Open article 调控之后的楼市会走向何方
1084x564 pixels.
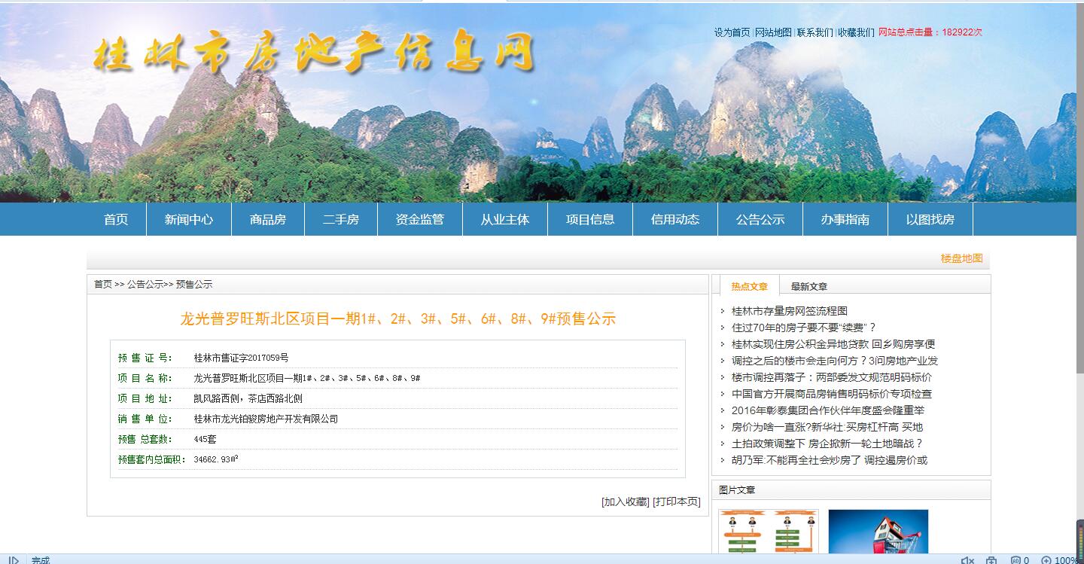coord(835,361)
